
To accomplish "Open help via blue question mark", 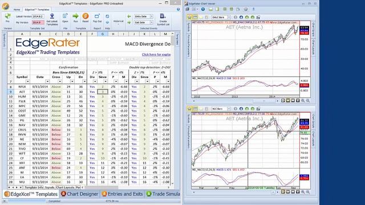I will [178, 9].
